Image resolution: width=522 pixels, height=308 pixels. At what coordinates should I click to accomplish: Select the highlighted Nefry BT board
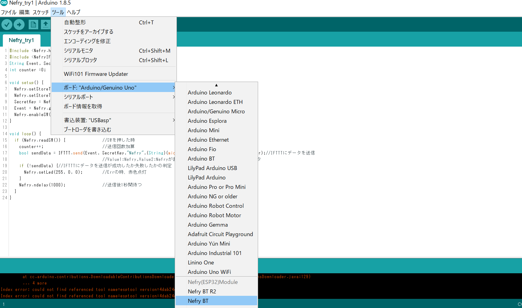tap(216, 301)
